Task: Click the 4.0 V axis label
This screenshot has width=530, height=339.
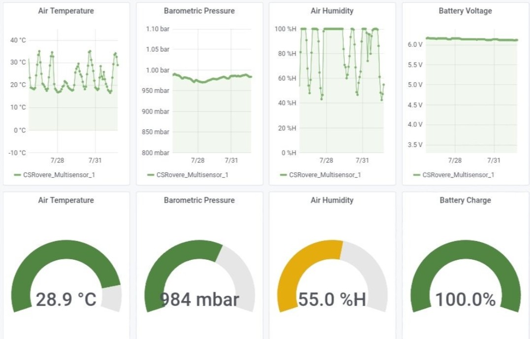Action: pyautogui.click(x=415, y=124)
